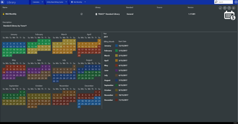Select the Calendars breadcrumb tab

36,2
